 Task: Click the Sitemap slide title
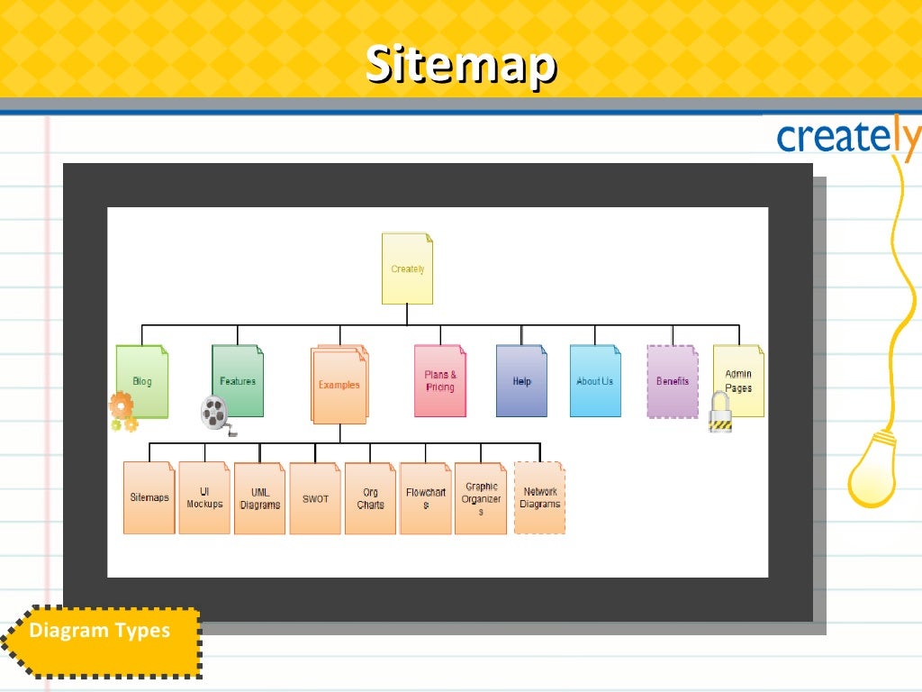coord(461,64)
